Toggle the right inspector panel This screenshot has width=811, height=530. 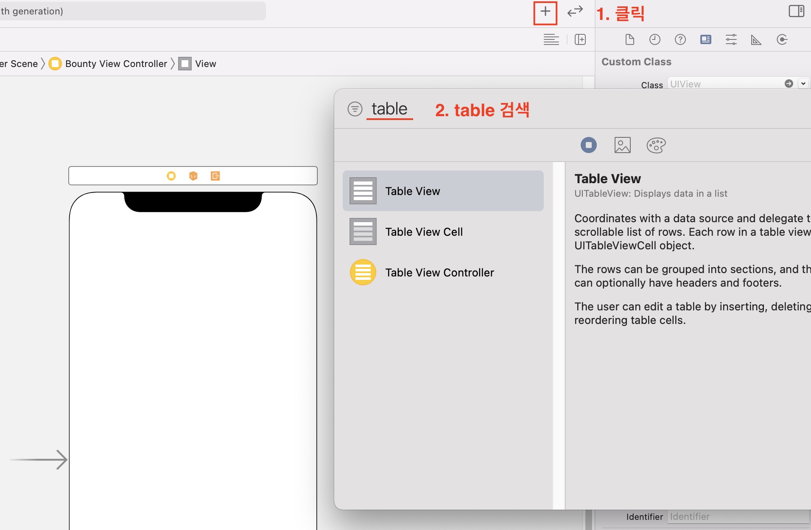(796, 11)
